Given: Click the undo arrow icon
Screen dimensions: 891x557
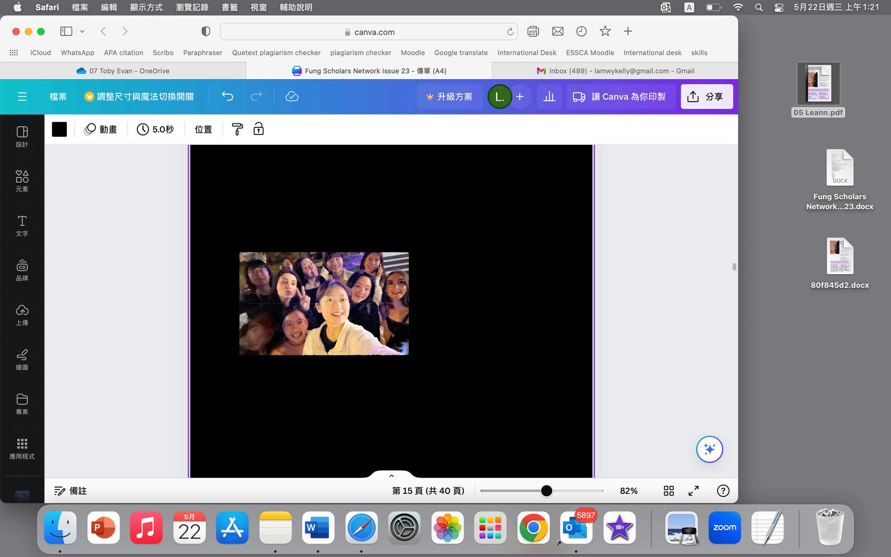Looking at the screenshot, I should 227,96.
